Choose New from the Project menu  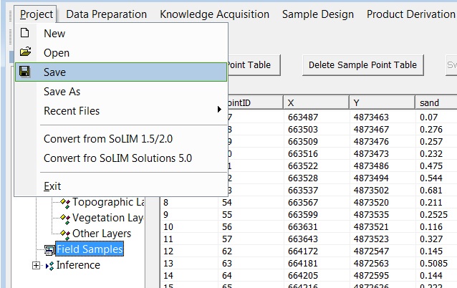click(121, 33)
